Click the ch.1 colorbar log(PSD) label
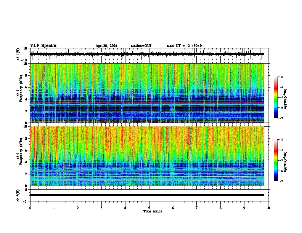Viewport: 302px width, 233px height. tap(286, 99)
